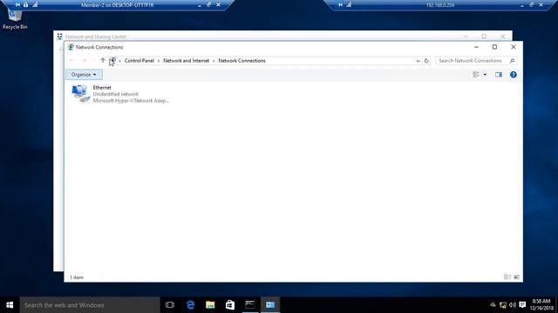The width and height of the screenshot is (558, 313).
Task: Click the back navigation arrow
Action: 71,61
